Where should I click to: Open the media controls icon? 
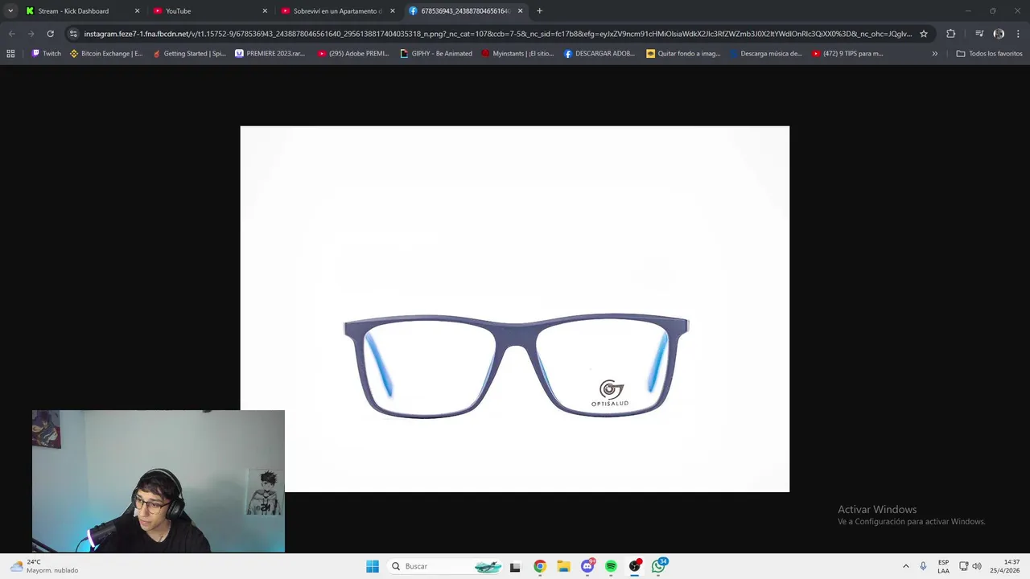pyautogui.click(x=979, y=34)
